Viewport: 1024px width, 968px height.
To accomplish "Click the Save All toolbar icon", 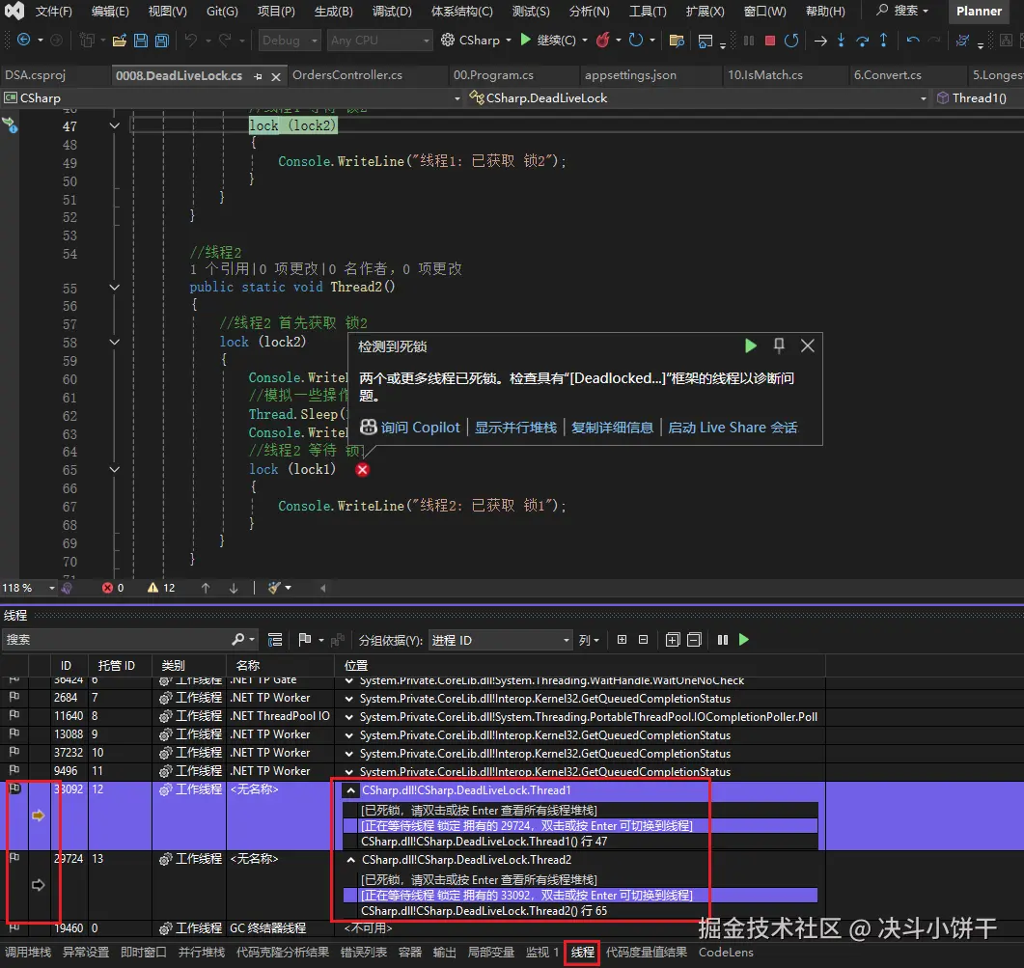I will coord(161,41).
